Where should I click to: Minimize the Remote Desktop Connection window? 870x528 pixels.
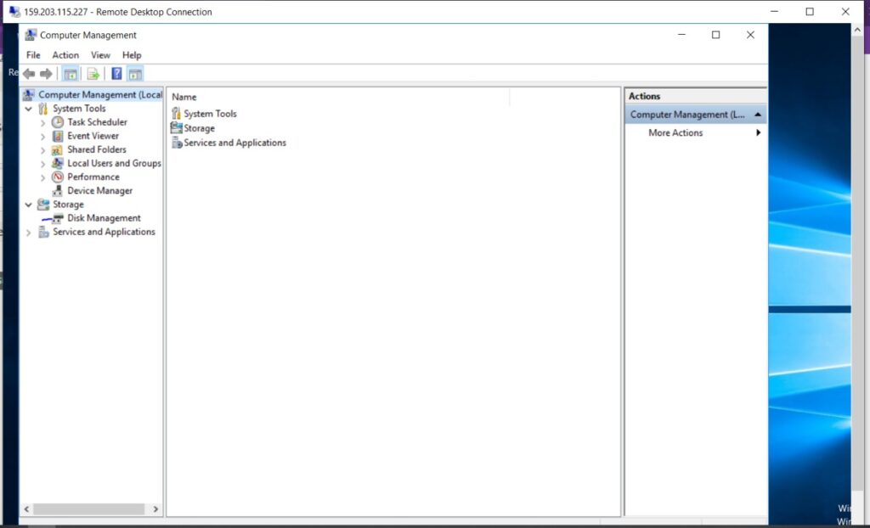pos(775,12)
